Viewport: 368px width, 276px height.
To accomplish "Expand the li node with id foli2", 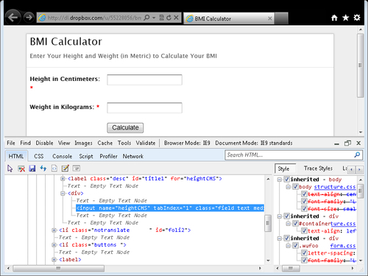I will 54,230.
